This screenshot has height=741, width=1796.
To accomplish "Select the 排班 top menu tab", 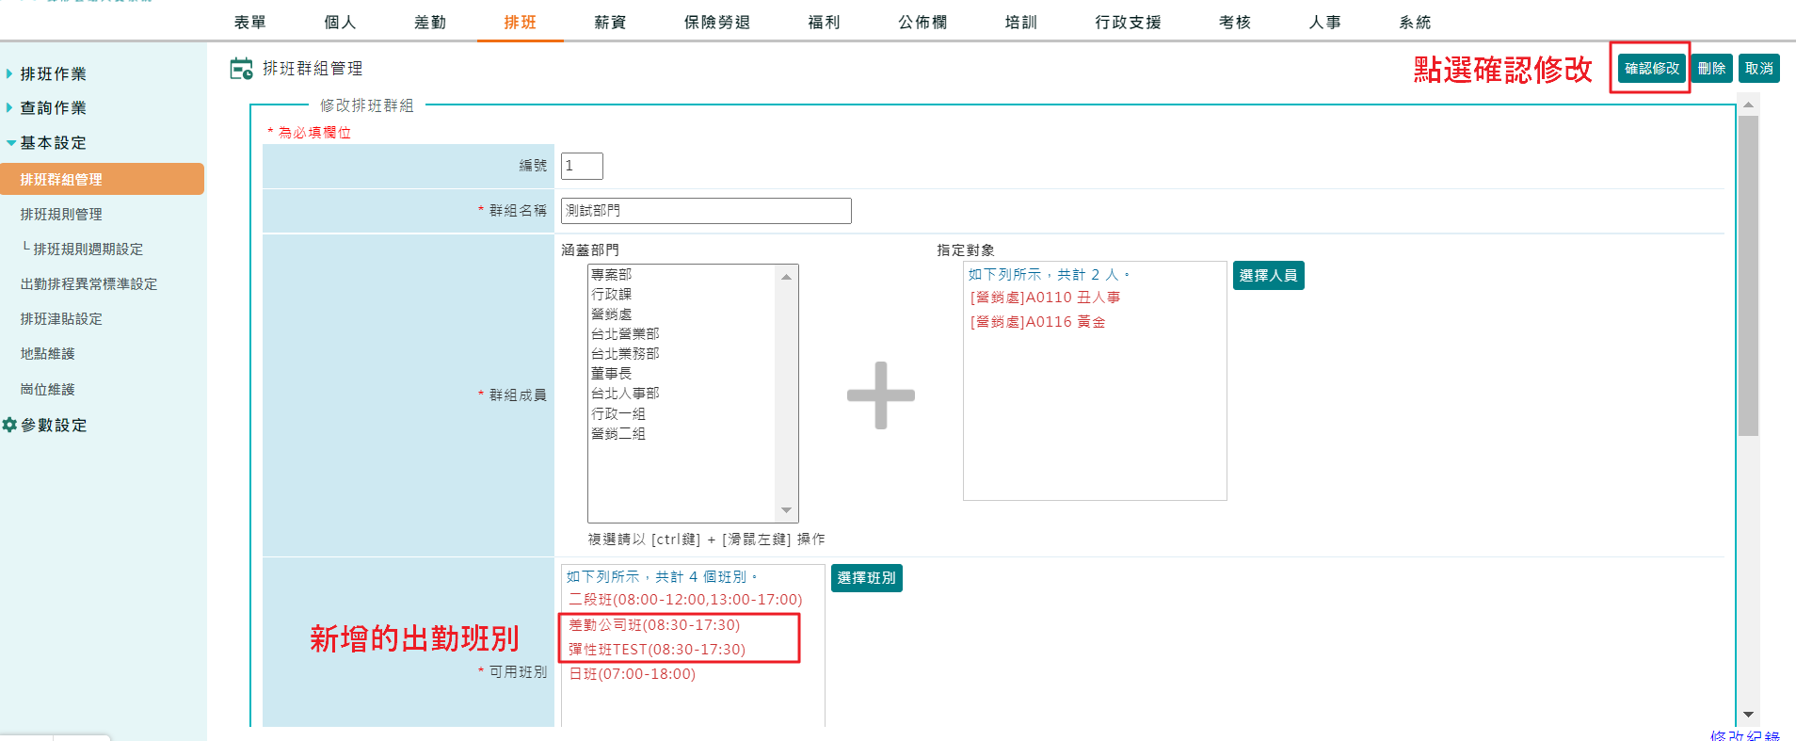I will pos(520,22).
